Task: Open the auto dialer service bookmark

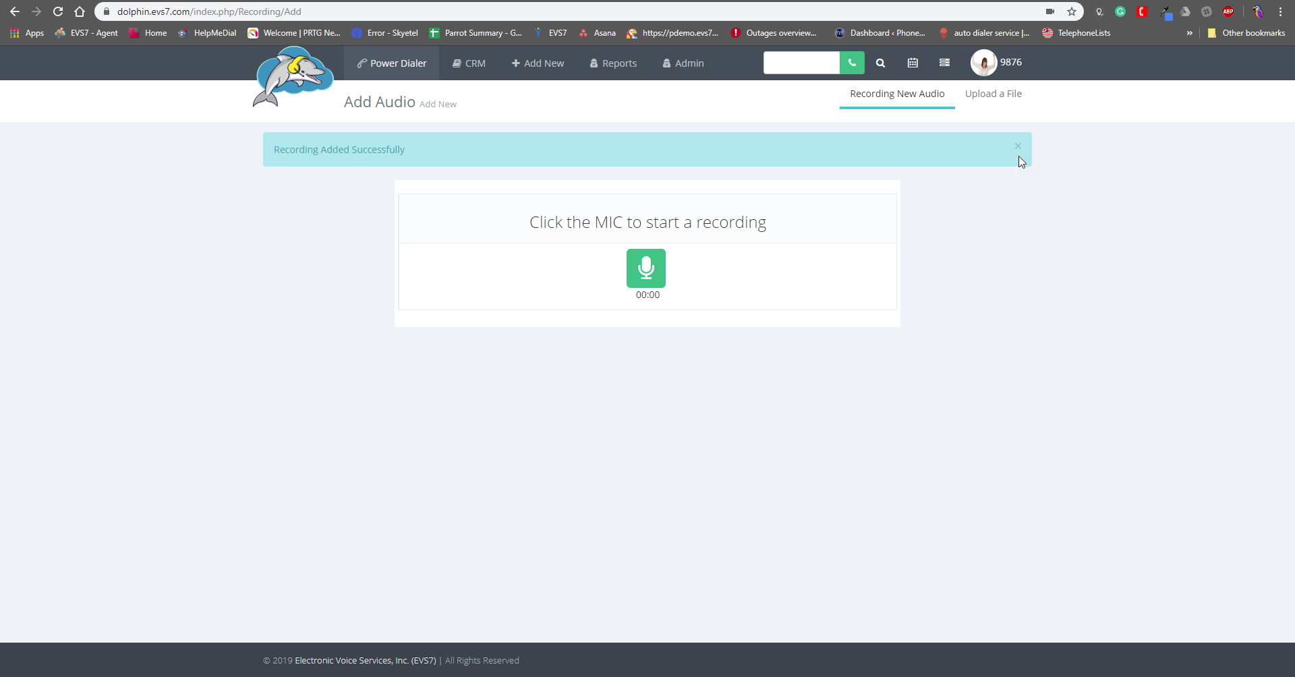Action: coord(984,33)
